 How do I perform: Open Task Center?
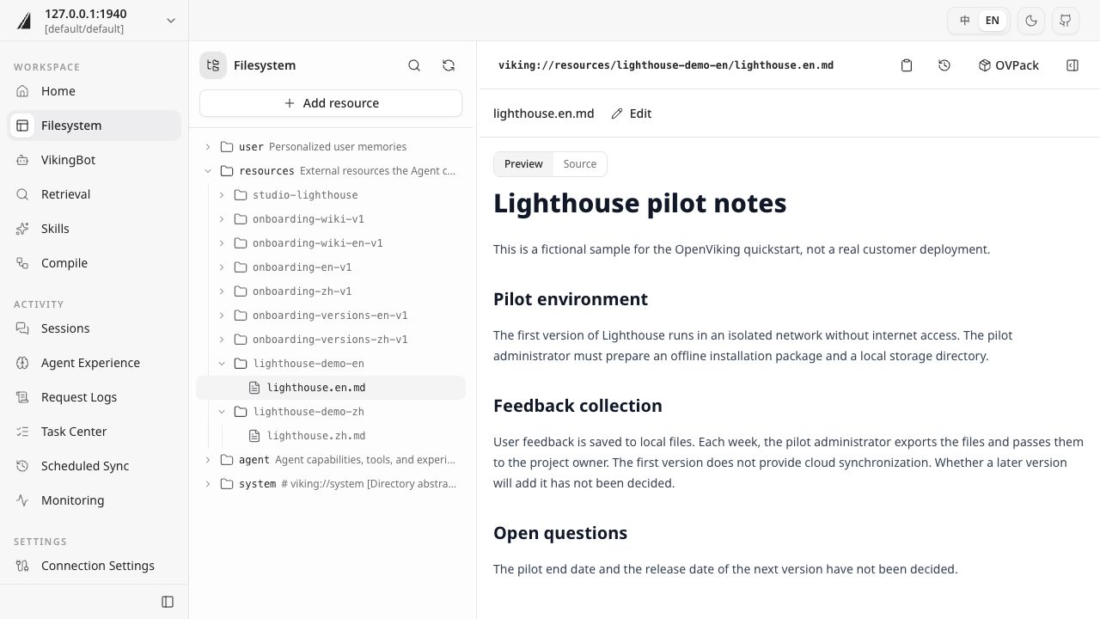pos(95,432)
